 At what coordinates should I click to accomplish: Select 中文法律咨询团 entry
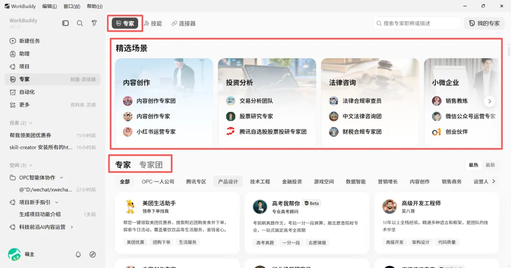point(355,116)
